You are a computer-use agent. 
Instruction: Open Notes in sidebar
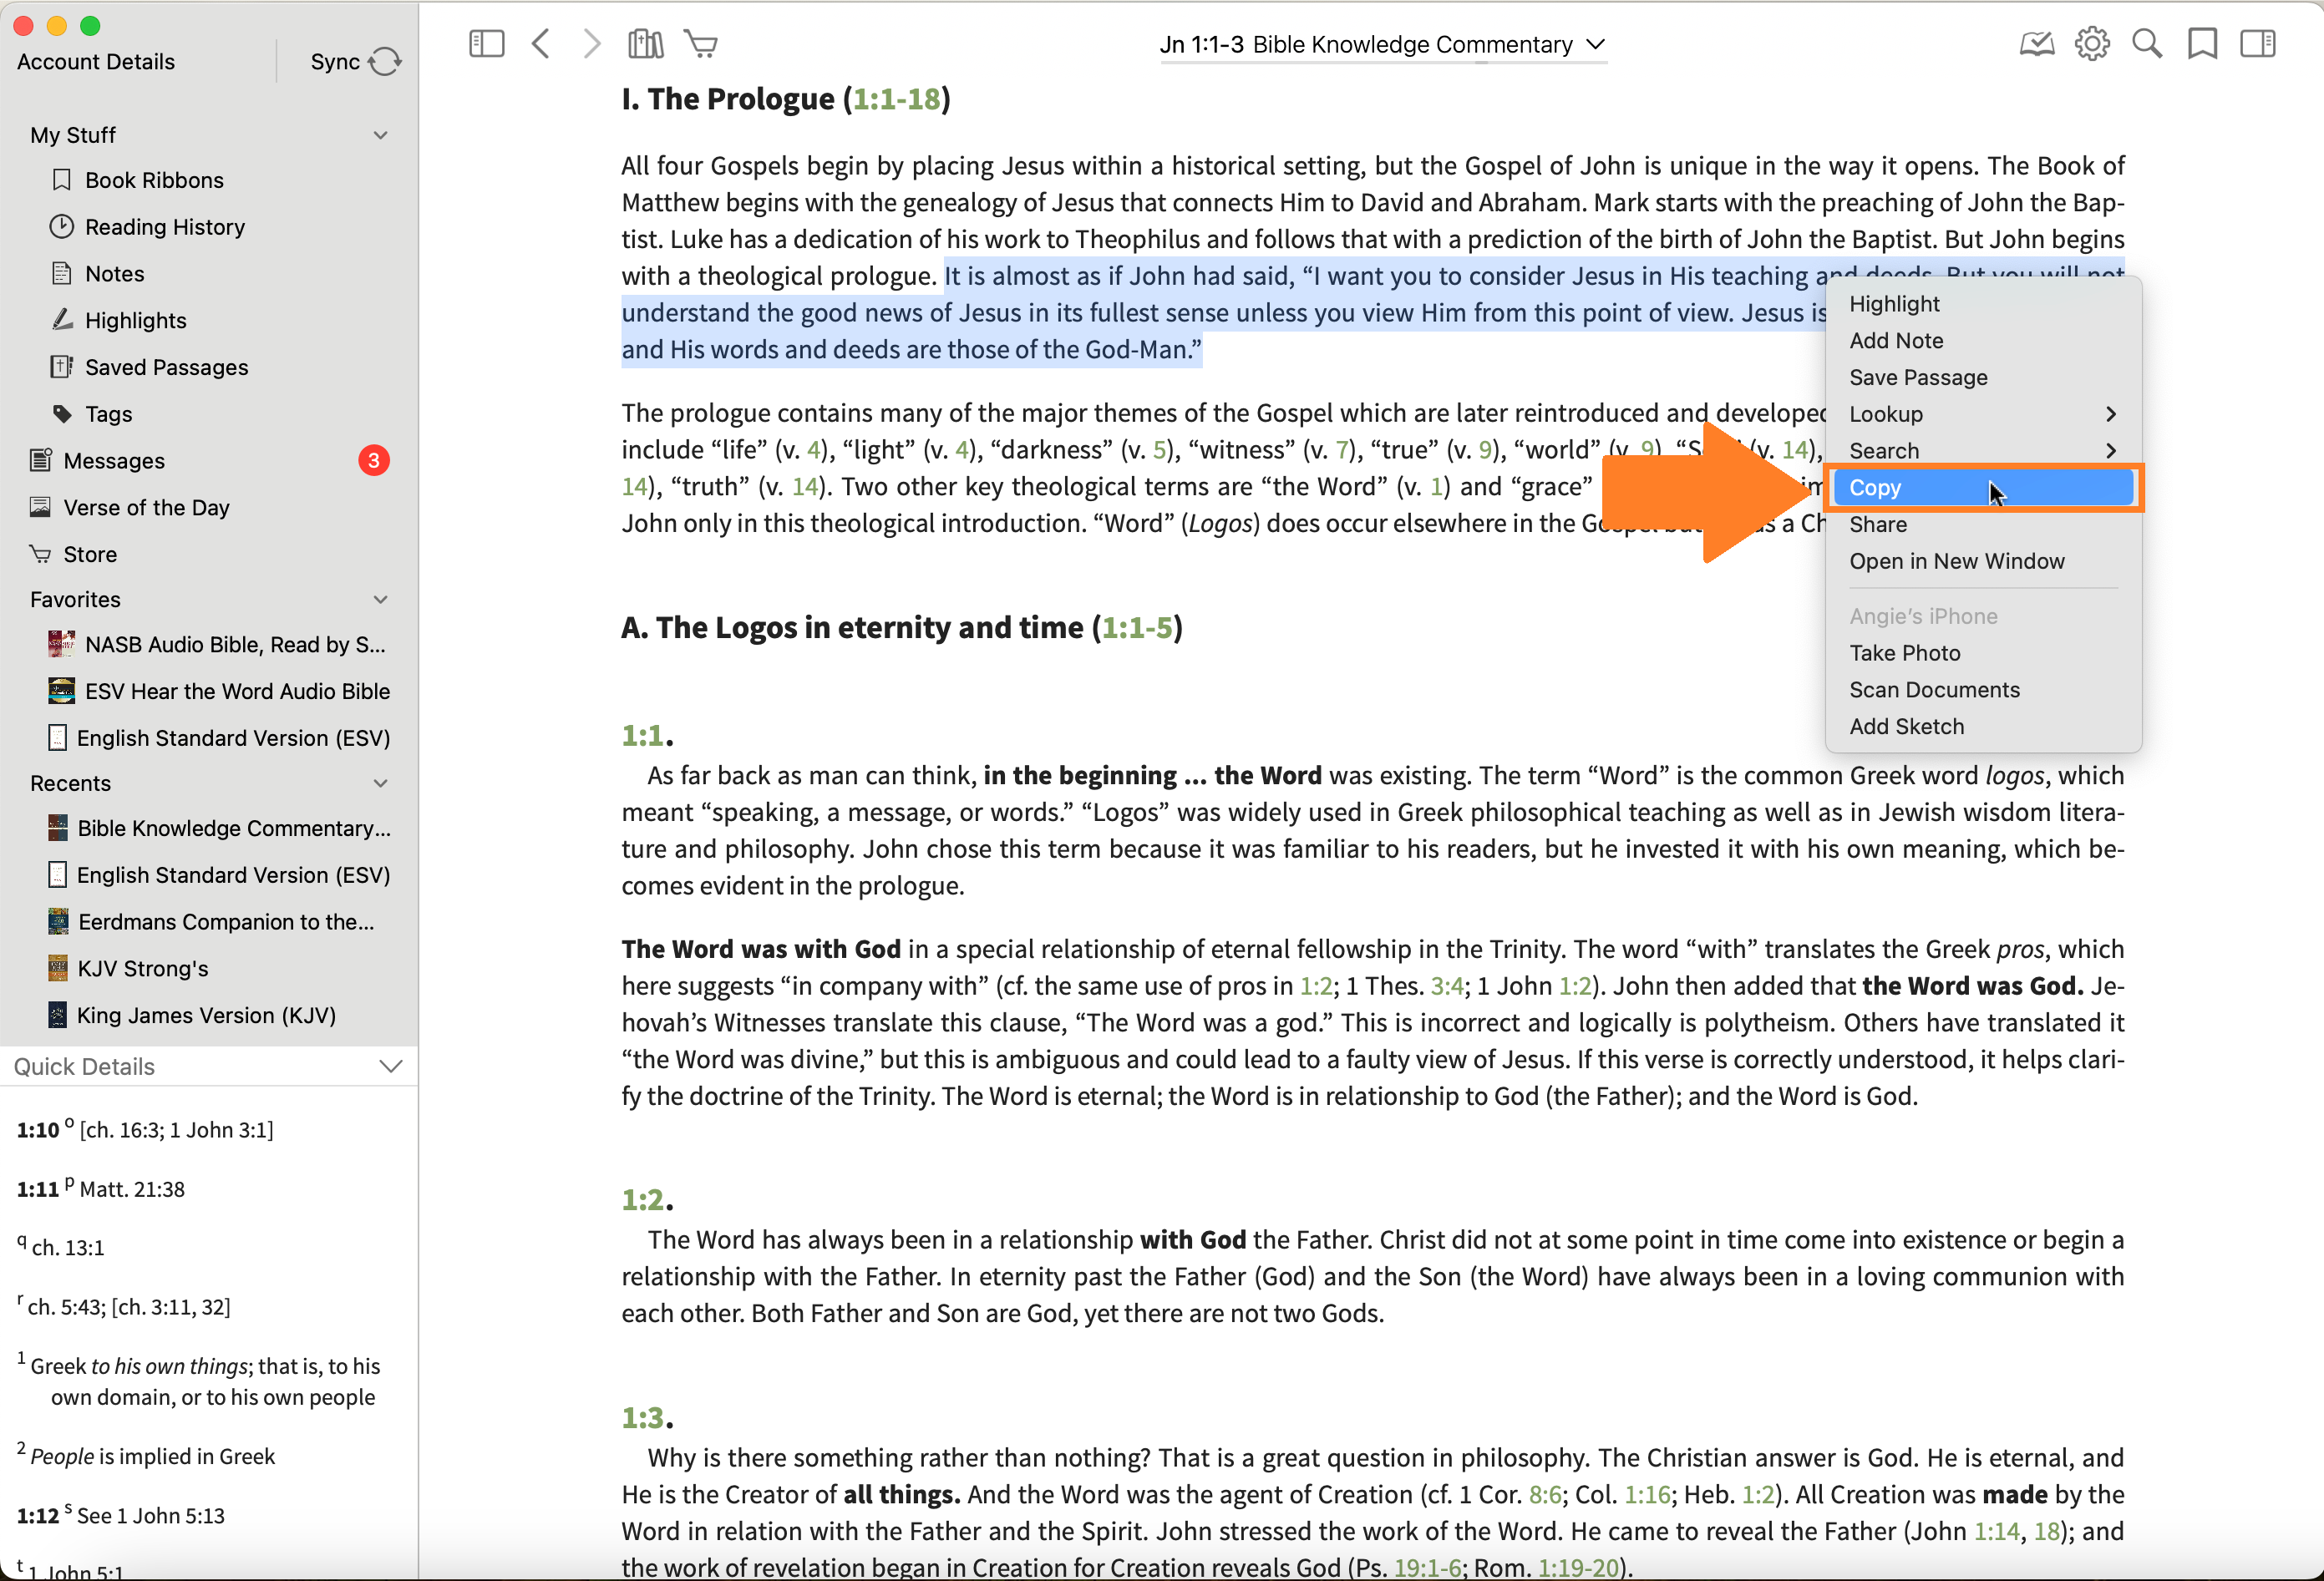point(114,274)
